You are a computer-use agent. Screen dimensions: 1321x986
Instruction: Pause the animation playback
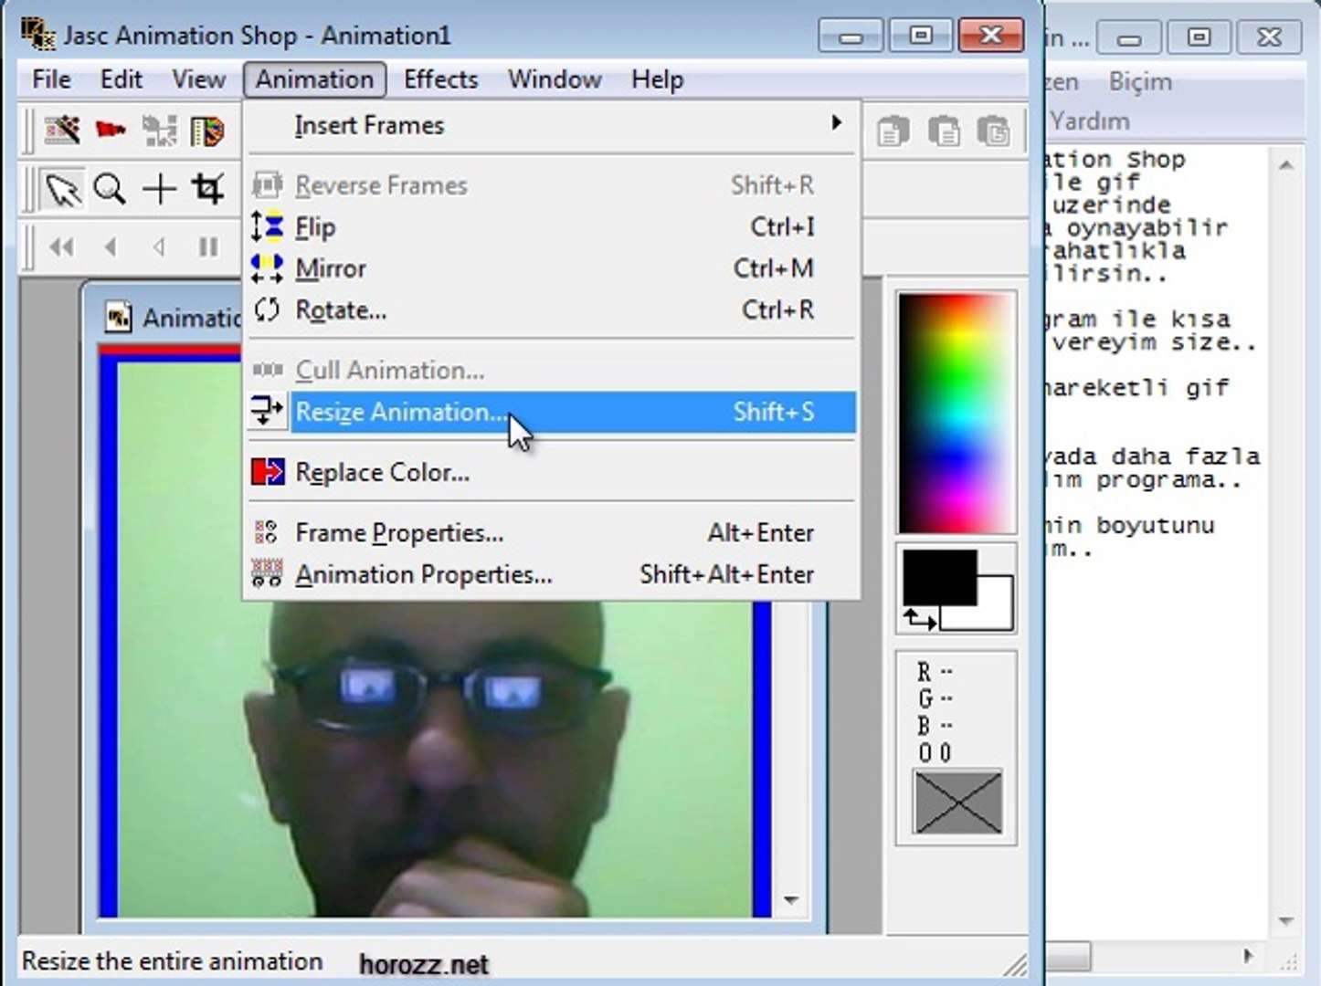(208, 246)
